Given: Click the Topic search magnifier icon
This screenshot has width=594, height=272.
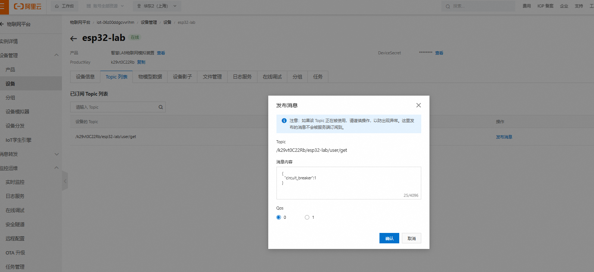Looking at the screenshot, I should click(160, 107).
